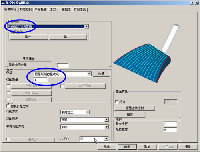This screenshot has width=200, height=152.
Task: Open help with the 帮助 button
Action: point(188,147)
